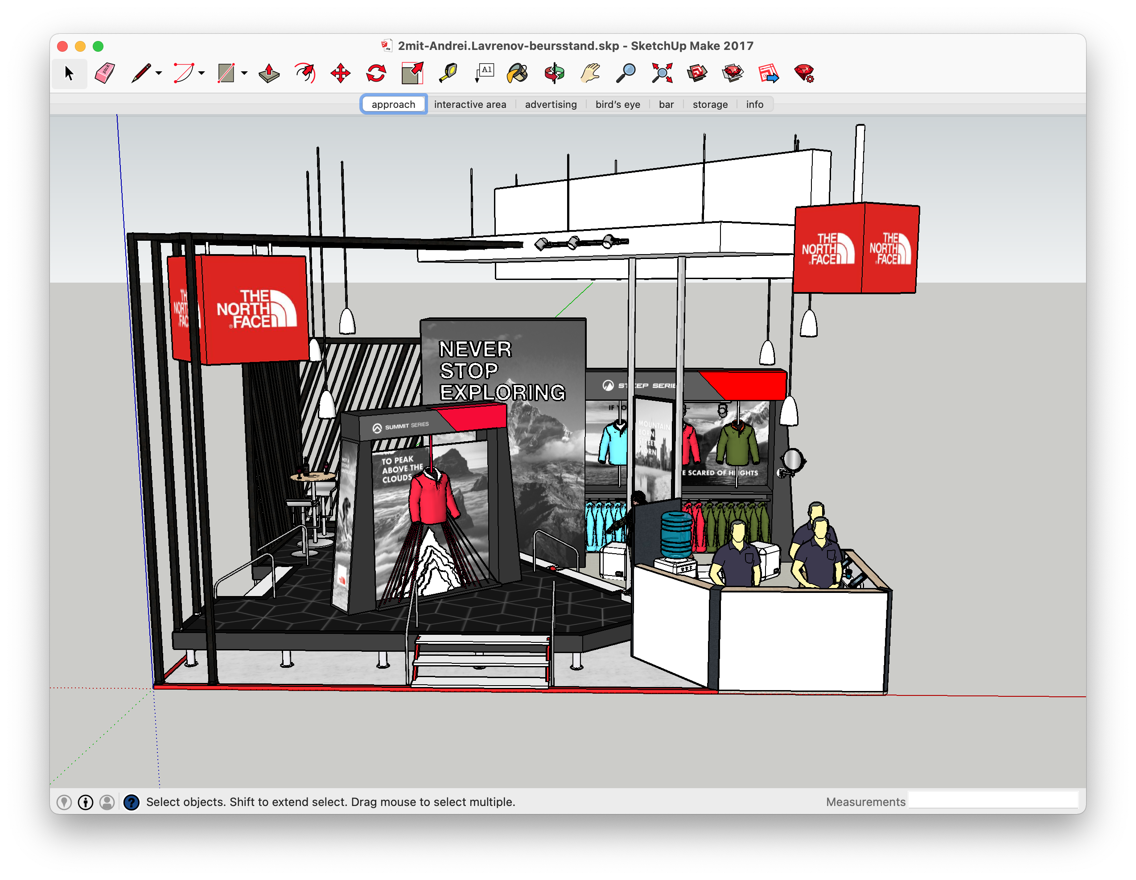The height and width of the screenshot is (880, 1136).
Task: Expand the Line tool dropdown arrow
Action: click(x=159, y=73)
